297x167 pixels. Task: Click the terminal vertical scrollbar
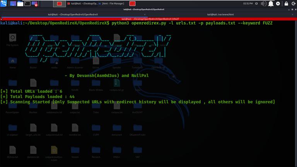296,93
